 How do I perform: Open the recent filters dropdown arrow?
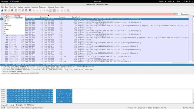179,14
